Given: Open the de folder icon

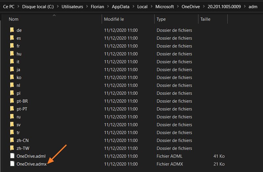Looking at the screenshot, I should [x=12, y=30].
